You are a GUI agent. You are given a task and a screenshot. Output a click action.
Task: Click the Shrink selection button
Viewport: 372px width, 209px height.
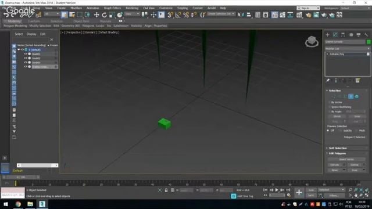(337, 116)
